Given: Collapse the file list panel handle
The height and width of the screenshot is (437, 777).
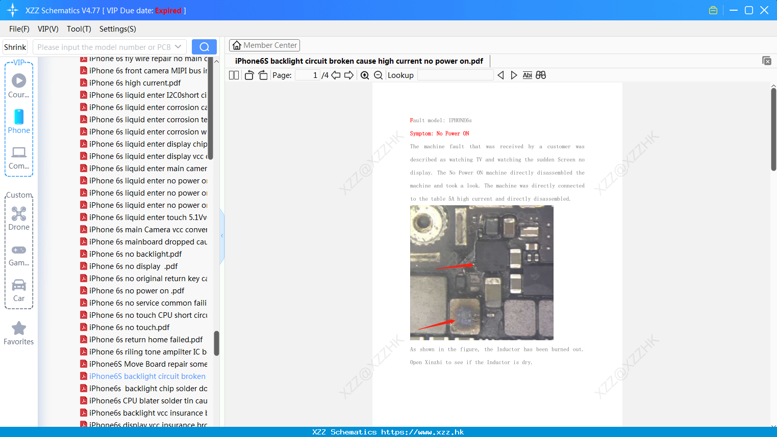Looking at the screenshot, I should click(222, 236).
